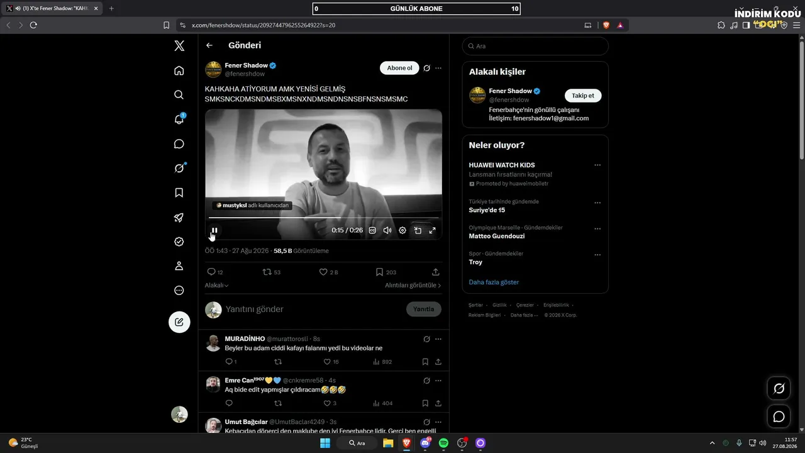This screenshot has height=453, width=805.
Task: Open Discord from the taskbar
Action: coord(425,443)
